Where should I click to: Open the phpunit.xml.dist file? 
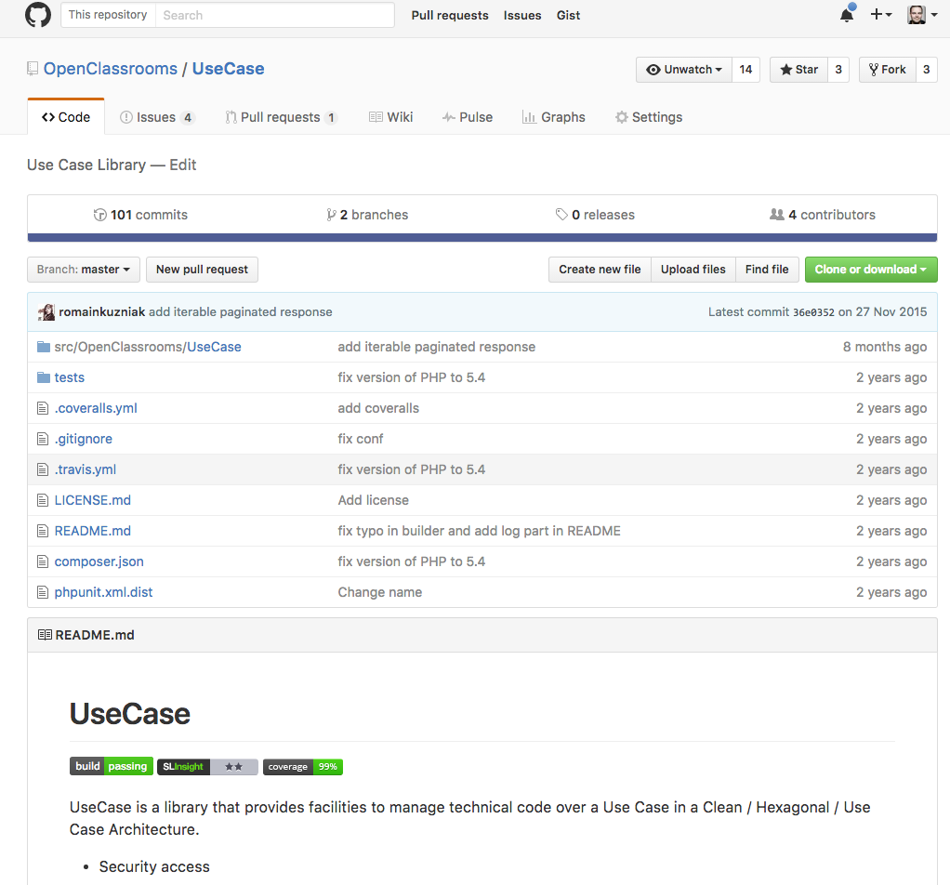pyautogui.click(x=103, y=592)
